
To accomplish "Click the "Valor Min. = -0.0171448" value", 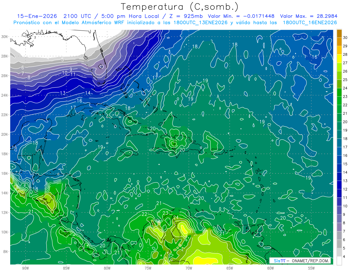I will [241, 16].
